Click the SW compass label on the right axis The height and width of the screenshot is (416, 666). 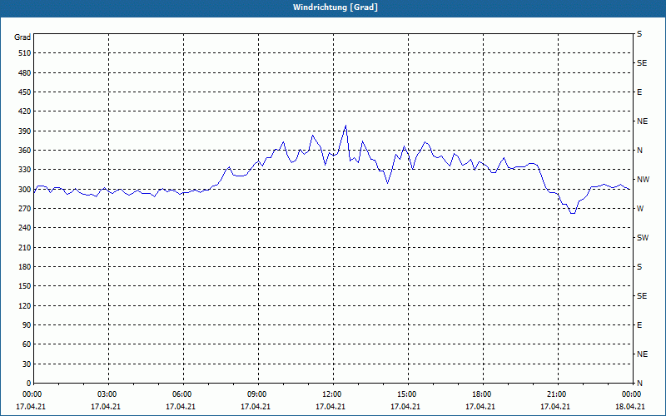pyautogui.click(x=643, y=238)
